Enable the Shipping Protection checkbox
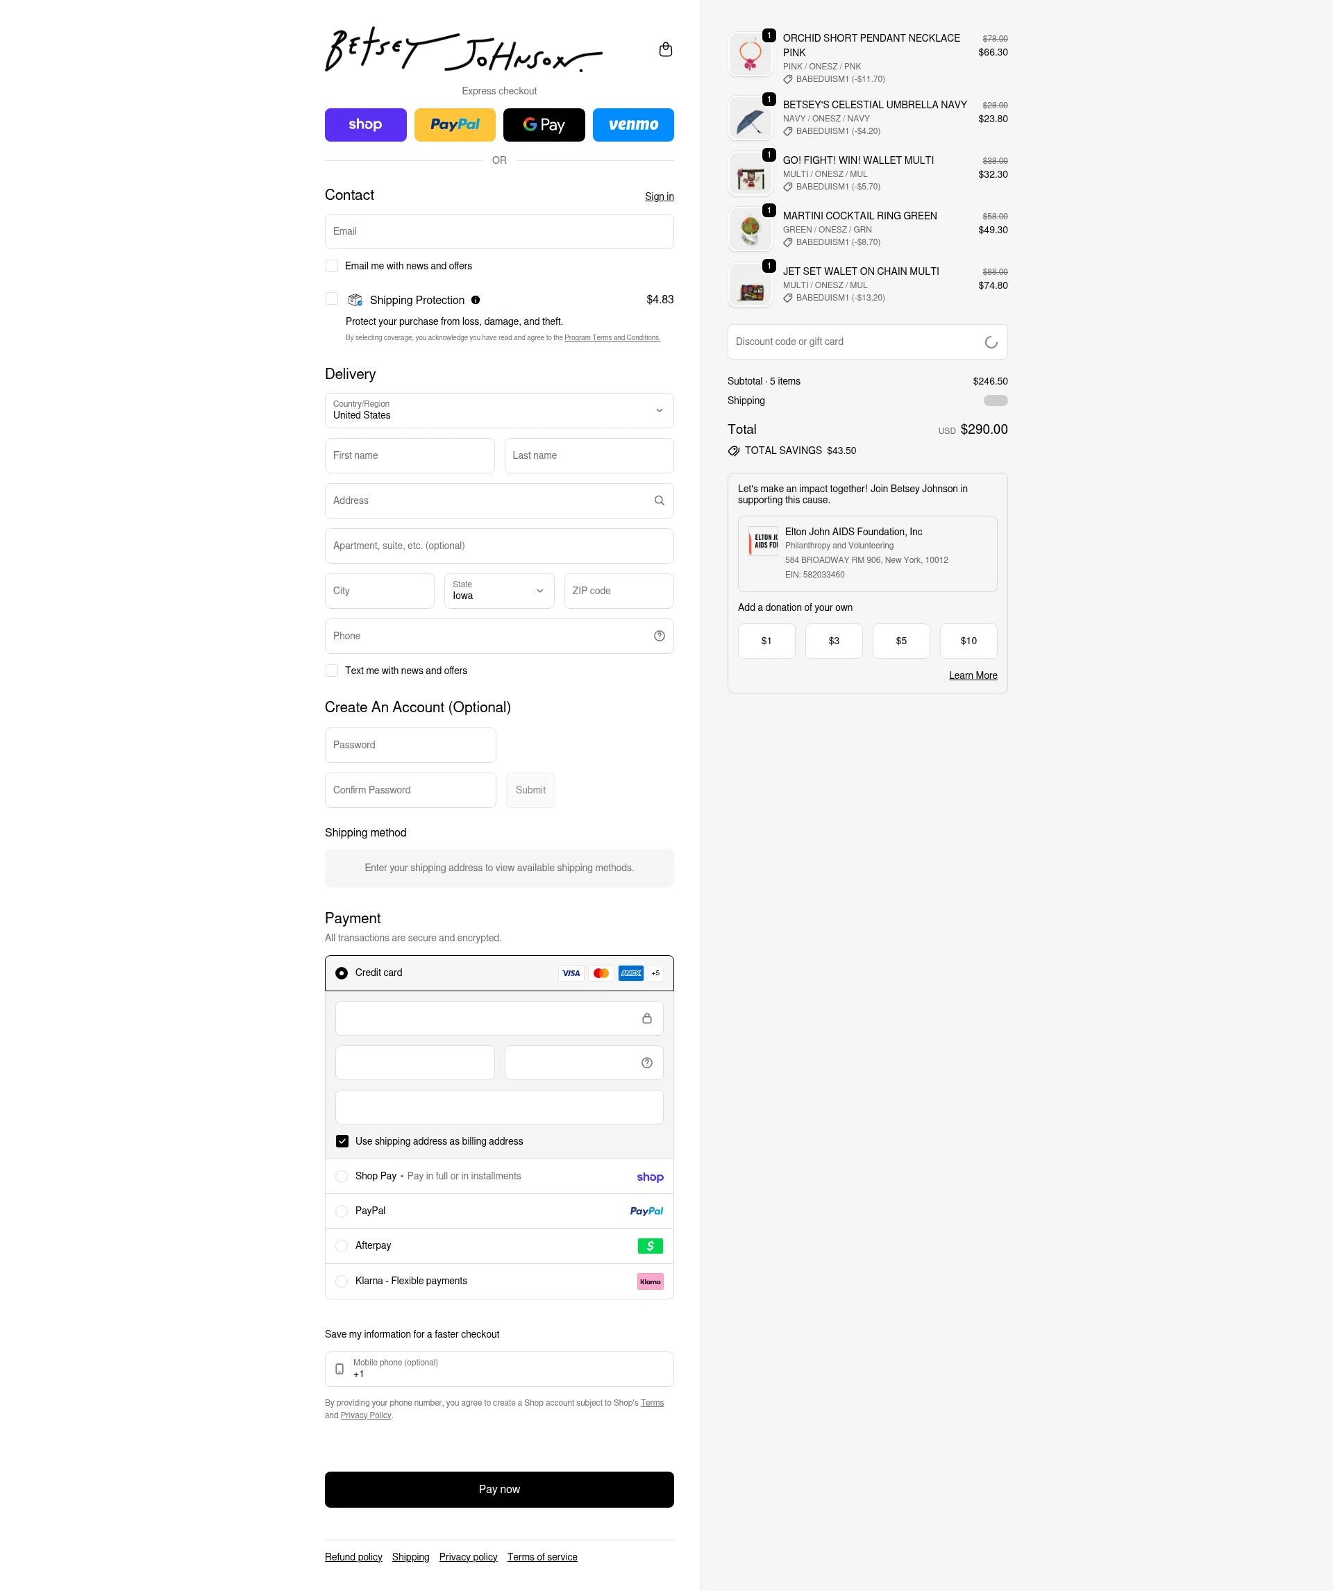 [332, 298]
